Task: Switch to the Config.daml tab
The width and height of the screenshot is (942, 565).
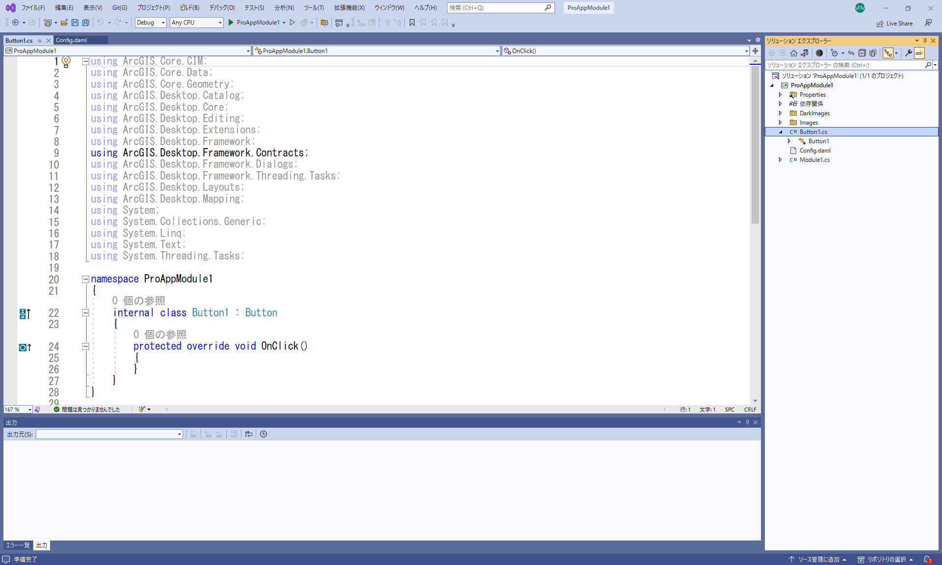Action: coord(72,40)
